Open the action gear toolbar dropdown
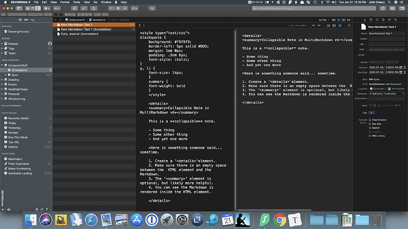The image size is (408, 229). (x=47, y=8)
